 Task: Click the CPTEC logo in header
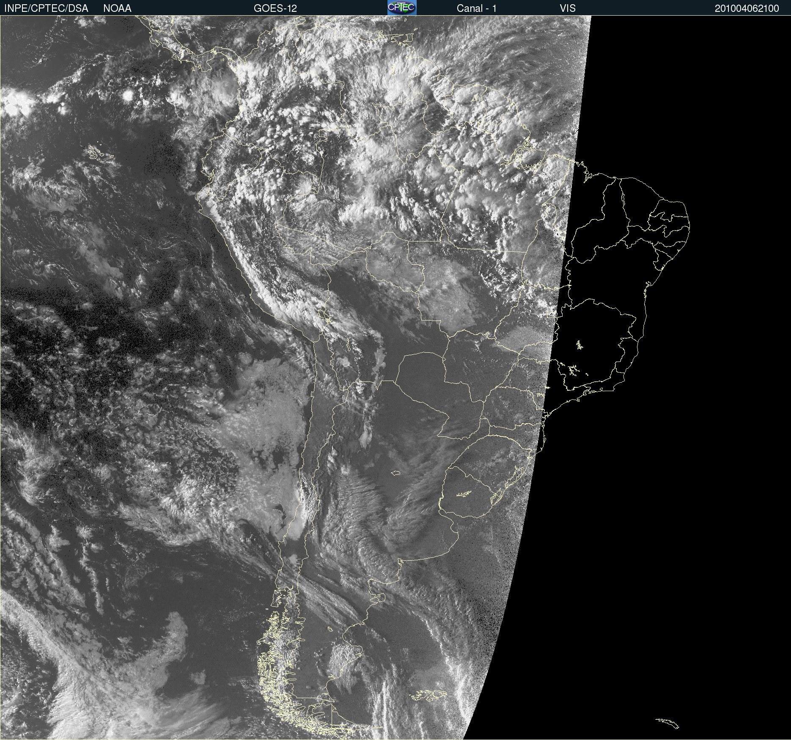[402, 8]
